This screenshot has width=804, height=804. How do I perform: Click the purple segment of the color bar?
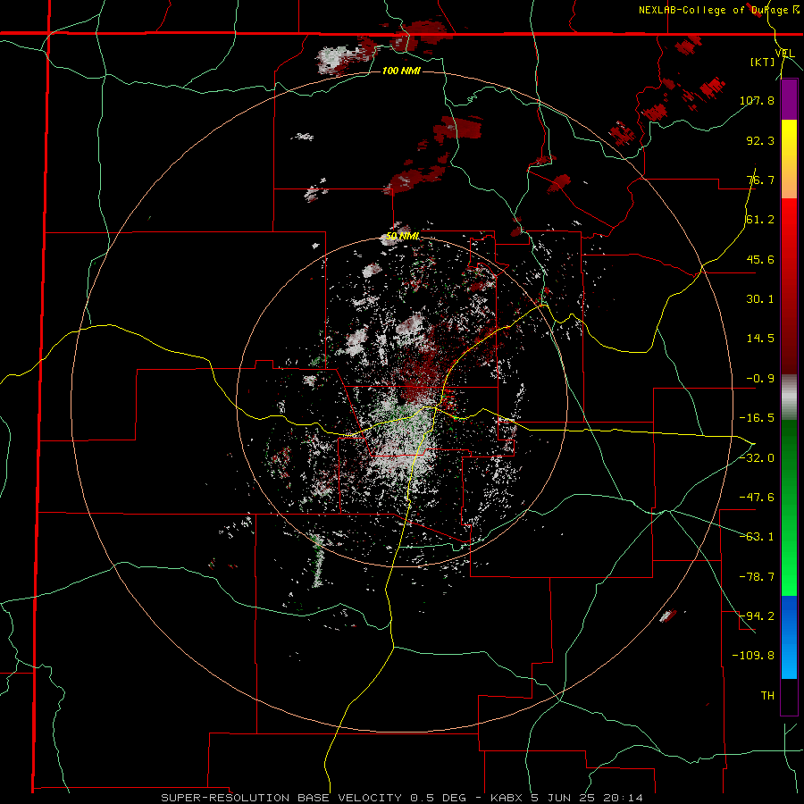pyautogui.click(x=789, y=99)
